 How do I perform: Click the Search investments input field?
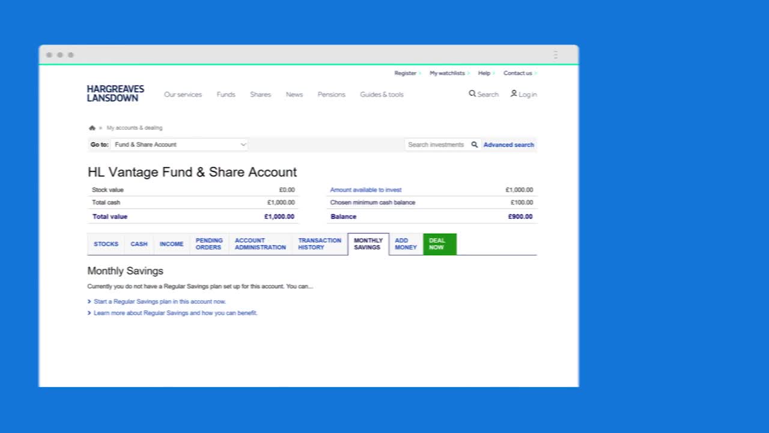coord(437,144)
